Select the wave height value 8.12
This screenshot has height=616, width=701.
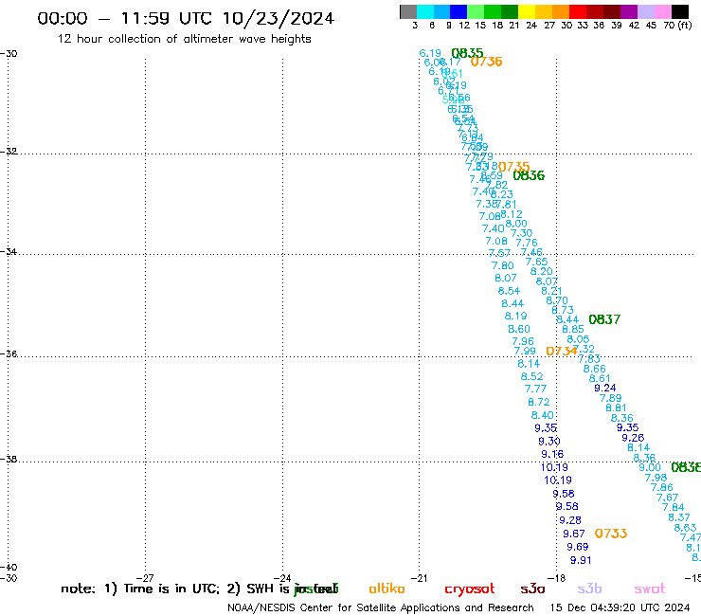pyautogui.click(x=512, y=214)
